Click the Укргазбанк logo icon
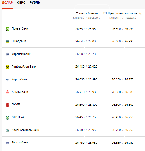The width and height of the screenshot is (145, 151). (7, 80)
